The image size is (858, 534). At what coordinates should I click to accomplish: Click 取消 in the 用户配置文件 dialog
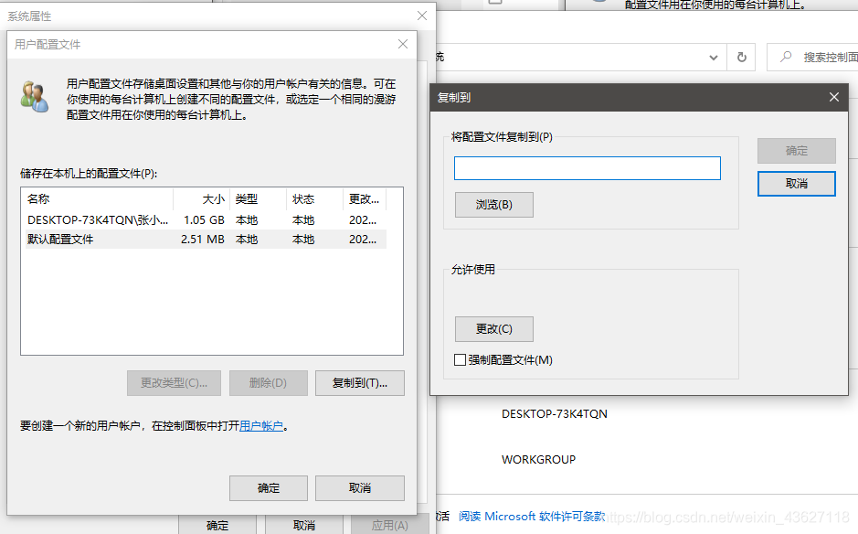tap(359, 488)
